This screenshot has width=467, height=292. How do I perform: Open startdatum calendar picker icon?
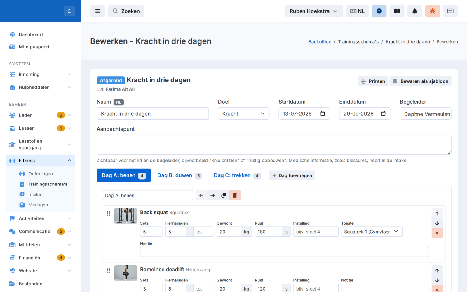[323, 114]
